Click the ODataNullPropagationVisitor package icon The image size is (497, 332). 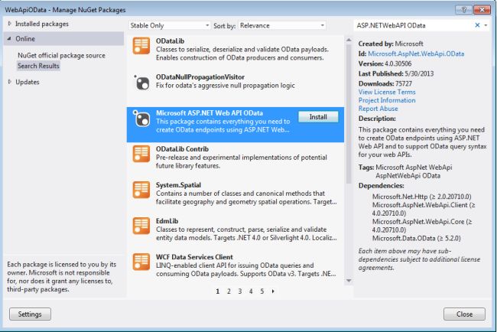coord(141,83)
